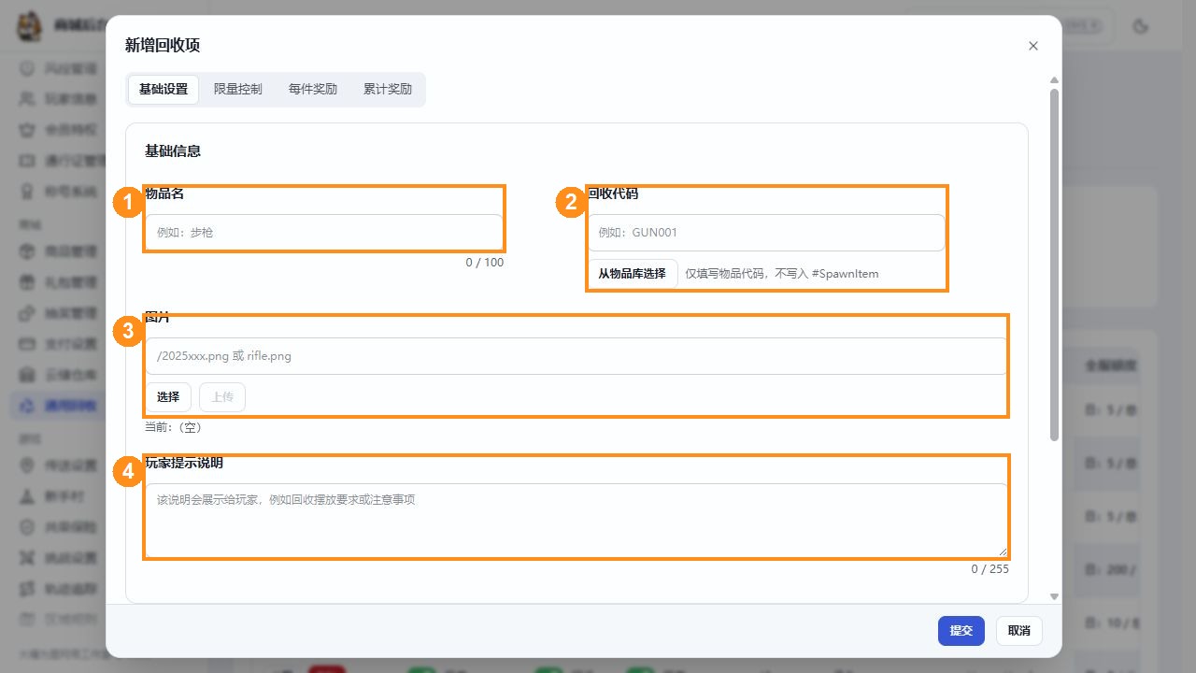Focus the 图片 path input field
The height and width of the screenshot is (673, 1196).
(577, 356)
